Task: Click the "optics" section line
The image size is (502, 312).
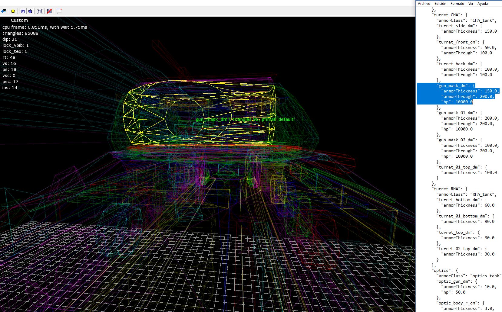Action: pyautogui.click(x=445, y=270)
